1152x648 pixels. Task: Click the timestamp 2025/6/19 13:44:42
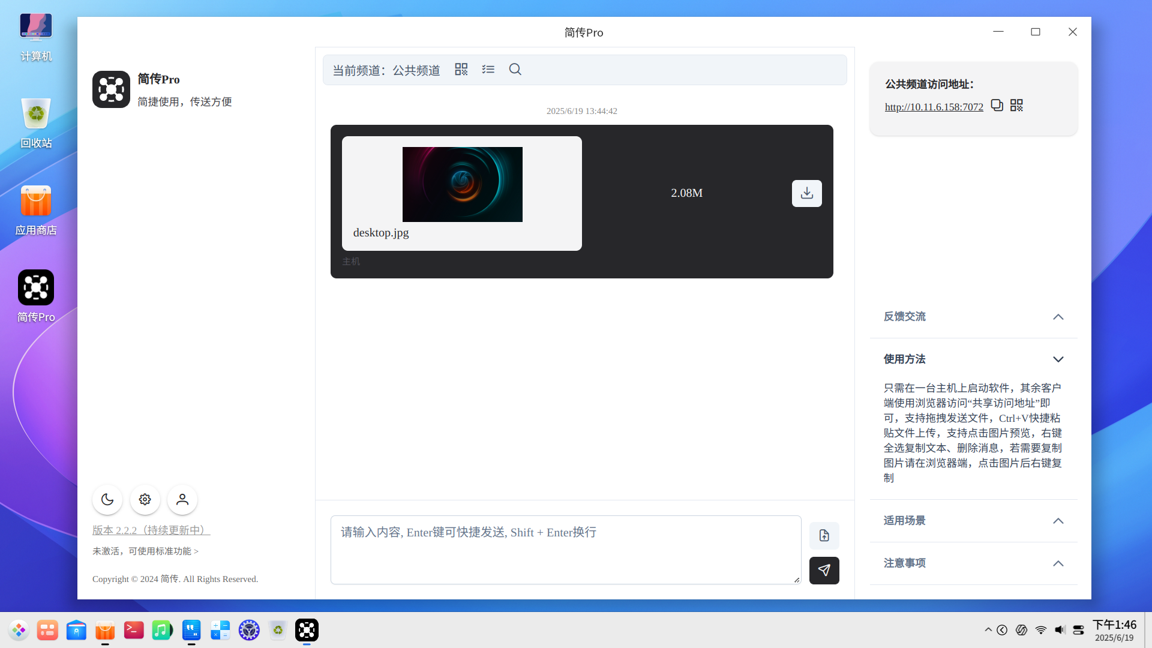(x=582, y=111)
